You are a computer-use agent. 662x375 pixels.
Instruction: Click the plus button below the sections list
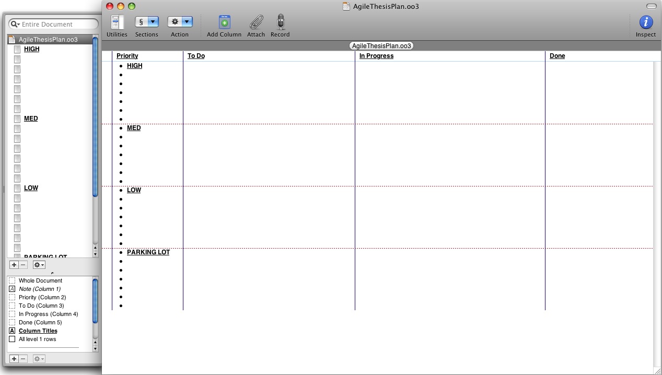(x=14, y=265)
